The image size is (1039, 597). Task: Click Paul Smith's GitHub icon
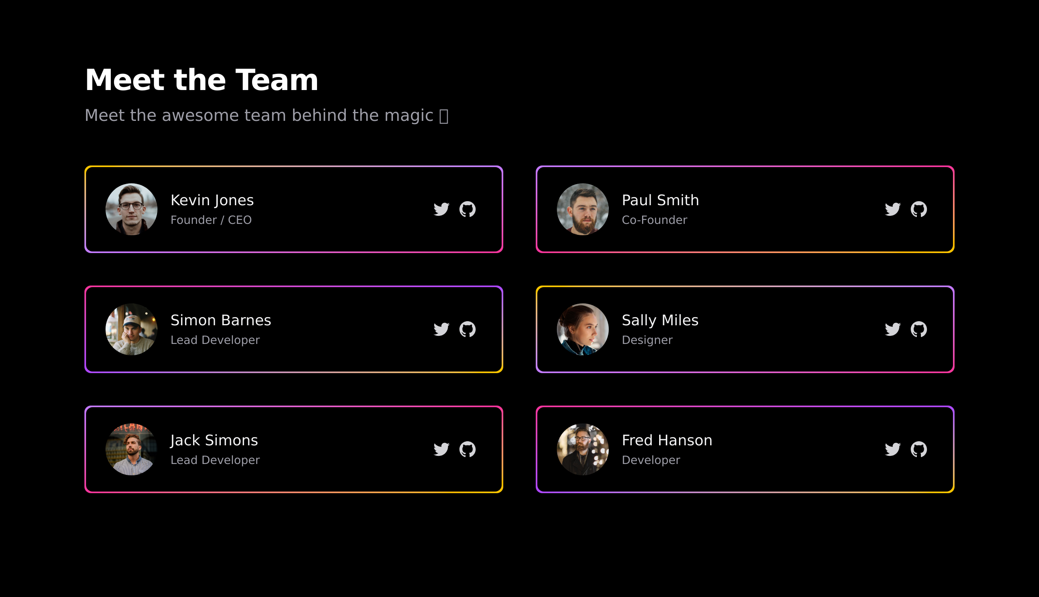(x=919, y=209)
